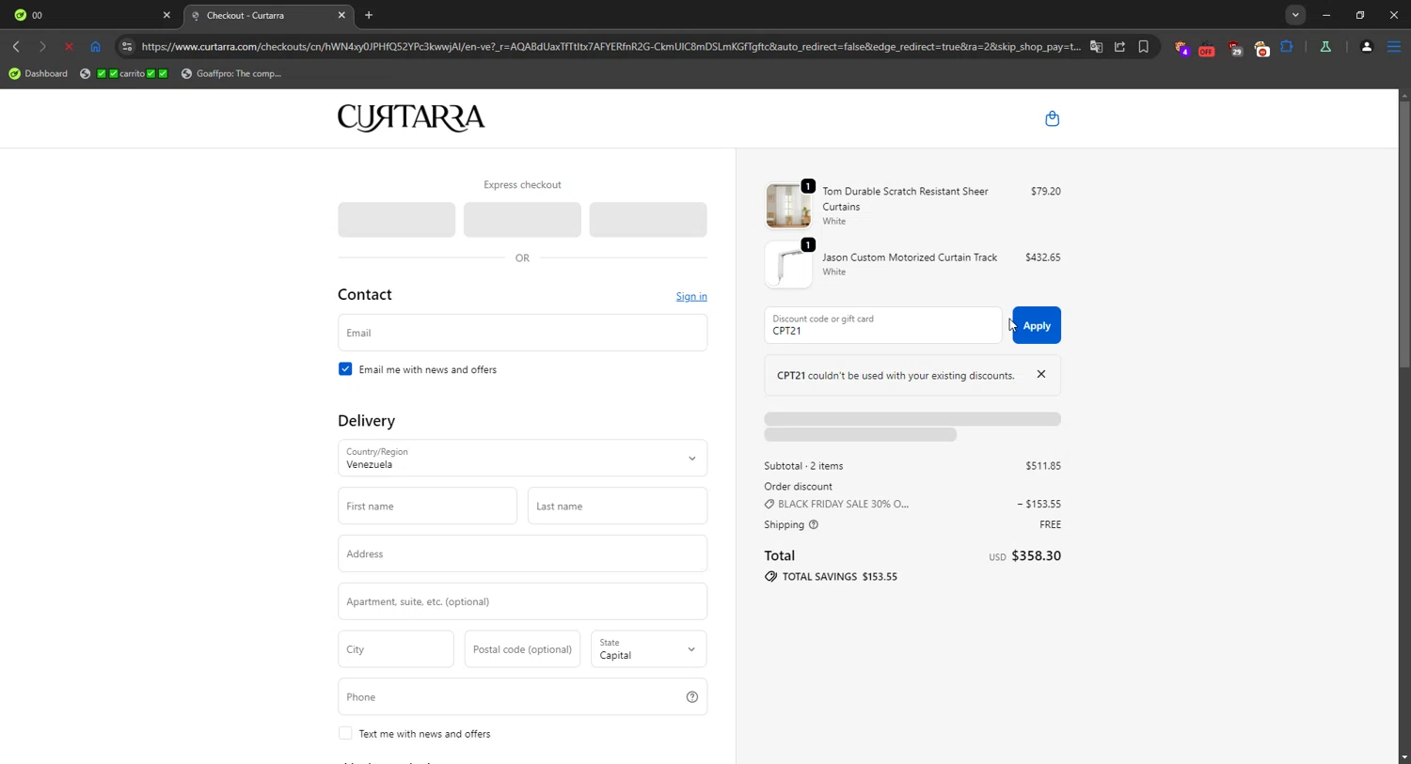The width and height of the screenshot is (1411, 764).
Task: Dismiss the CPT21 discount error message
Action: pyautogui.click(x=1040, y=374)
